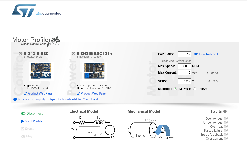Click the 'Motion Control Suite' subtitle

tap(34, 44)
